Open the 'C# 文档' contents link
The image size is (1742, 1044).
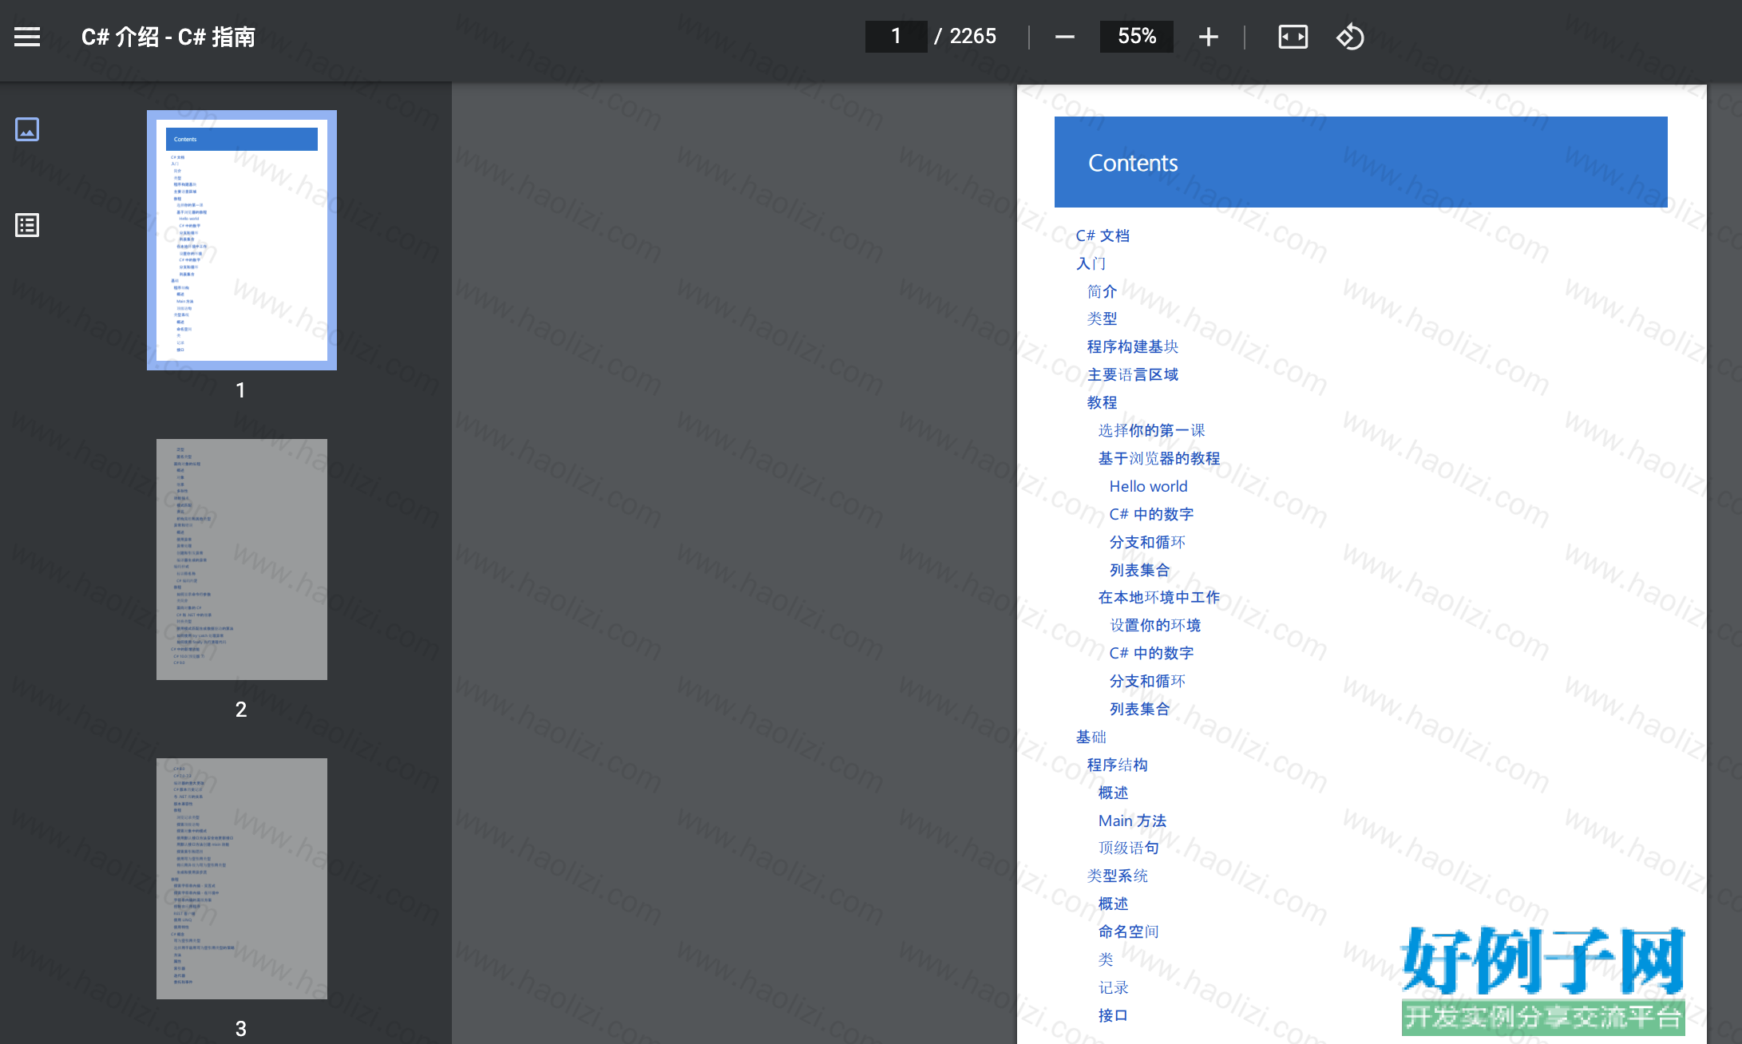tap(1103, 235)
